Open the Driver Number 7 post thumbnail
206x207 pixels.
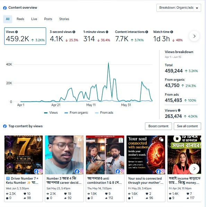(x=24, y=155)
